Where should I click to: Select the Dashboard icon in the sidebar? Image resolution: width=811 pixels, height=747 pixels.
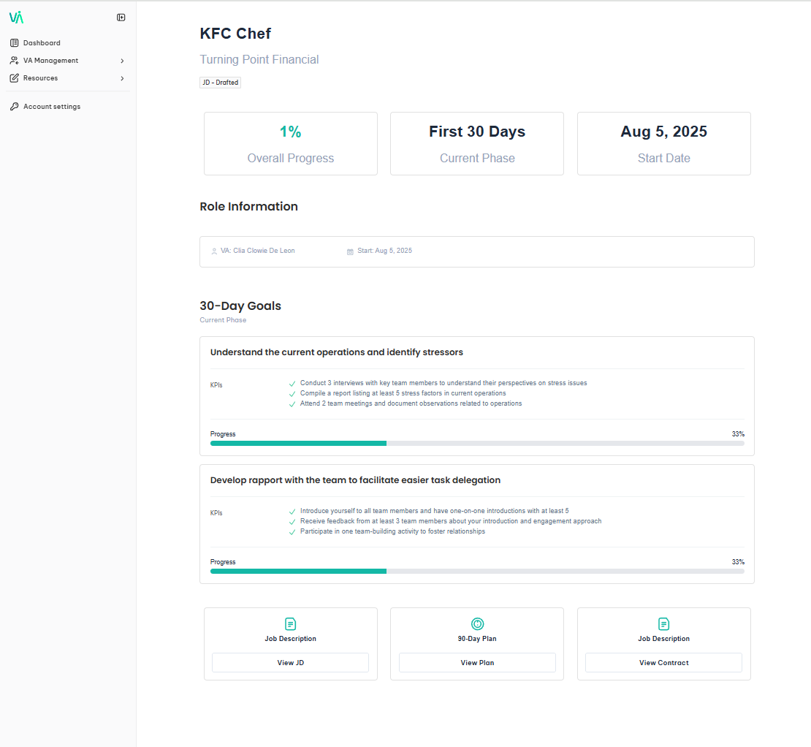point(13,42)
